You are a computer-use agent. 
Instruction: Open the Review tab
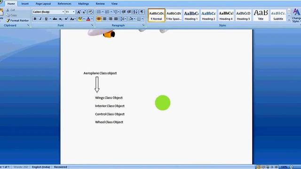pyautogui.click(x=100, y=4)
